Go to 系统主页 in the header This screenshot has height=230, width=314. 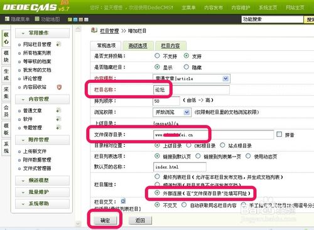click(268, 8)
